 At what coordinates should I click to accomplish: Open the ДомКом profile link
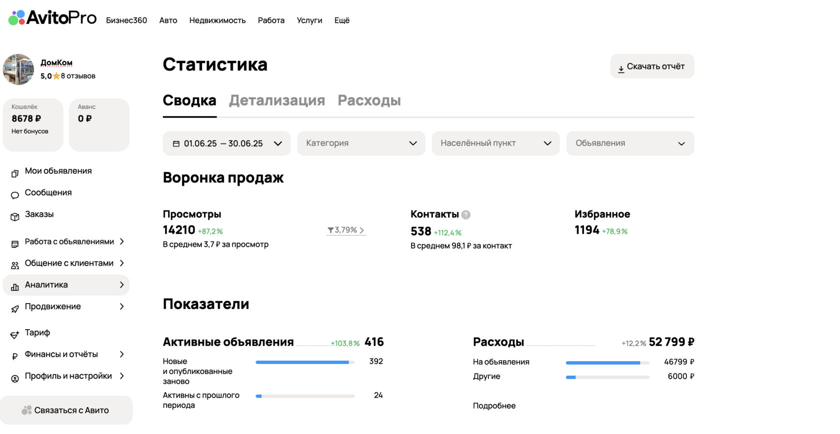(x=56, y=62)
